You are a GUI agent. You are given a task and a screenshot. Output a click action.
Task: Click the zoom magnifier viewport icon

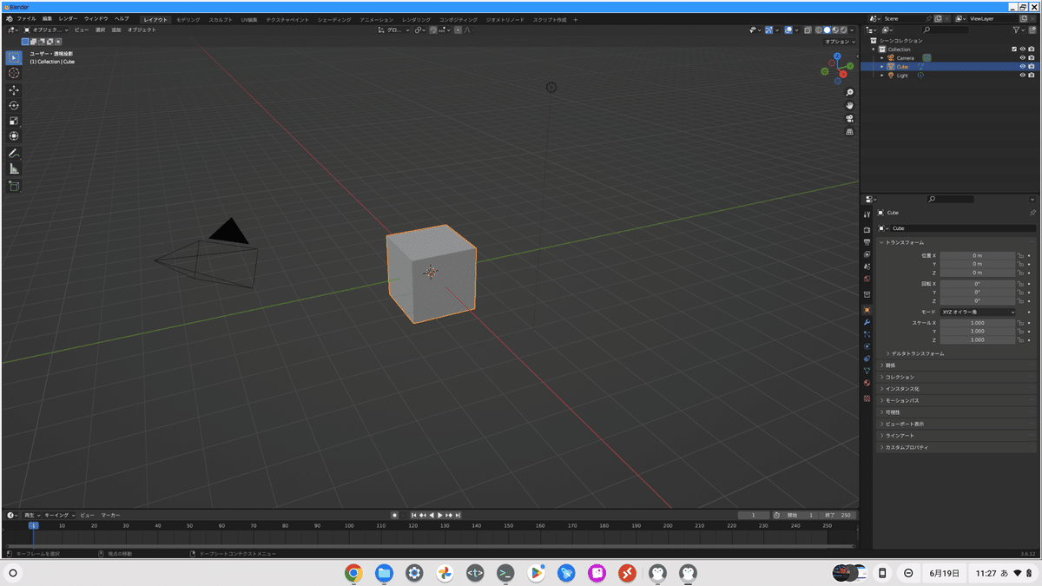pos(849,92)
